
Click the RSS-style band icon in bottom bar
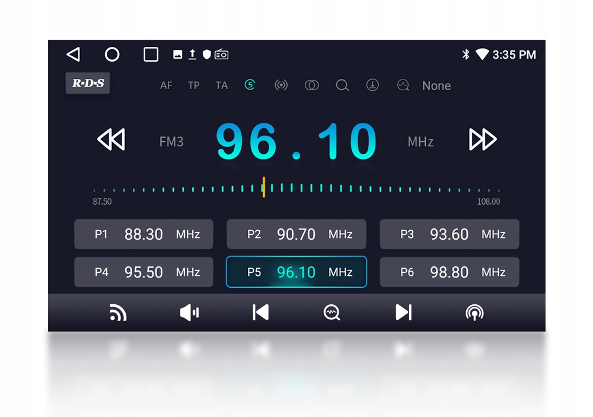coord(118,313)
